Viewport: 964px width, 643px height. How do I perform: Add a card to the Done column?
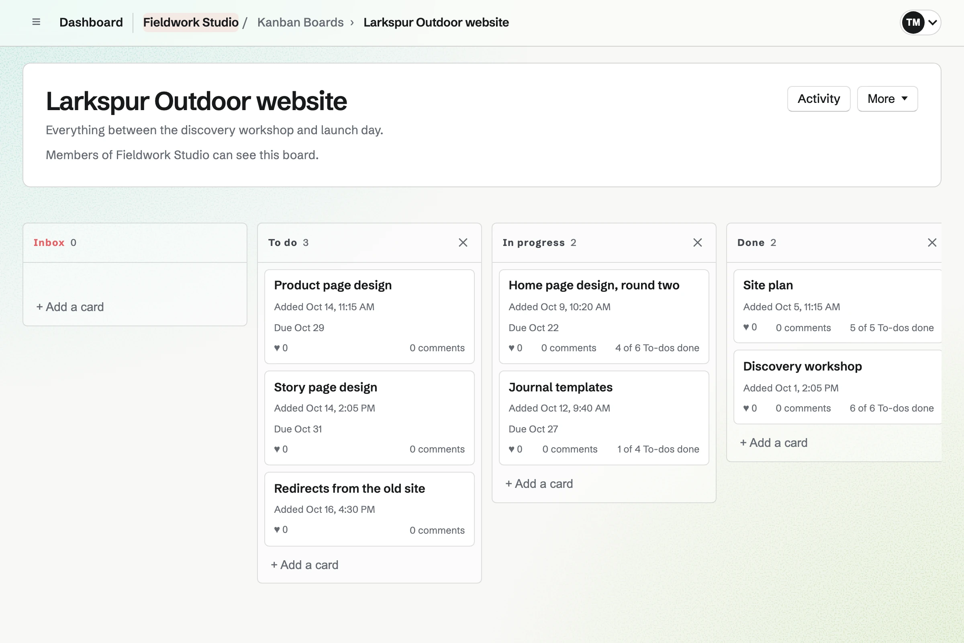click(x=774, y=442)
